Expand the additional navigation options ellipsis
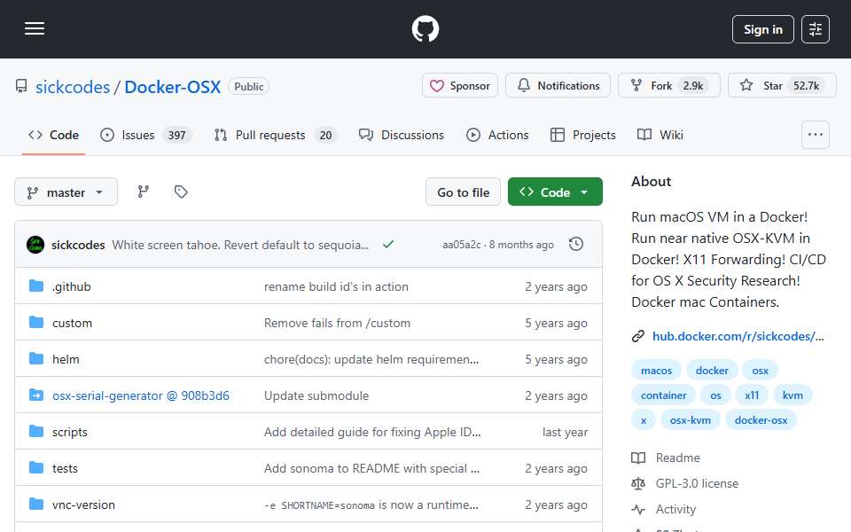The image size is (851, 532). pyautogui.click(x=816, y=135)
